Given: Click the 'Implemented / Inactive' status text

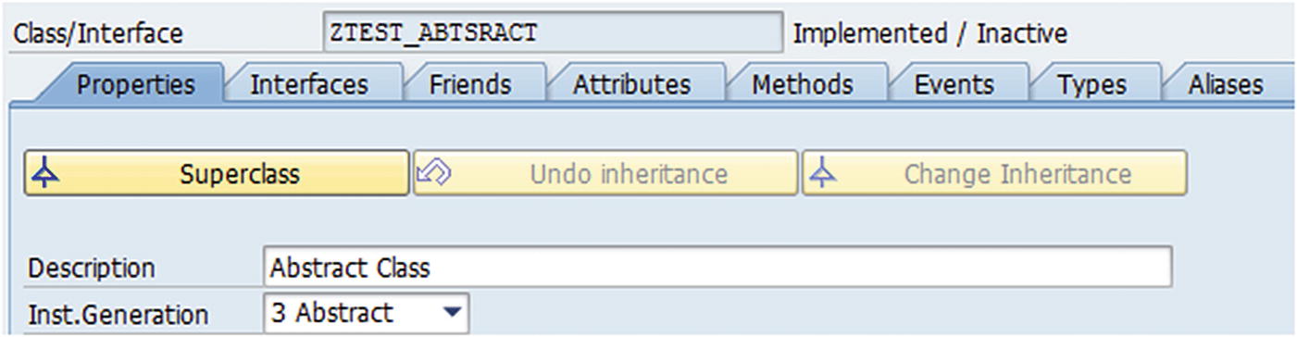Looking at the screenshot, I should click(930, 34).
